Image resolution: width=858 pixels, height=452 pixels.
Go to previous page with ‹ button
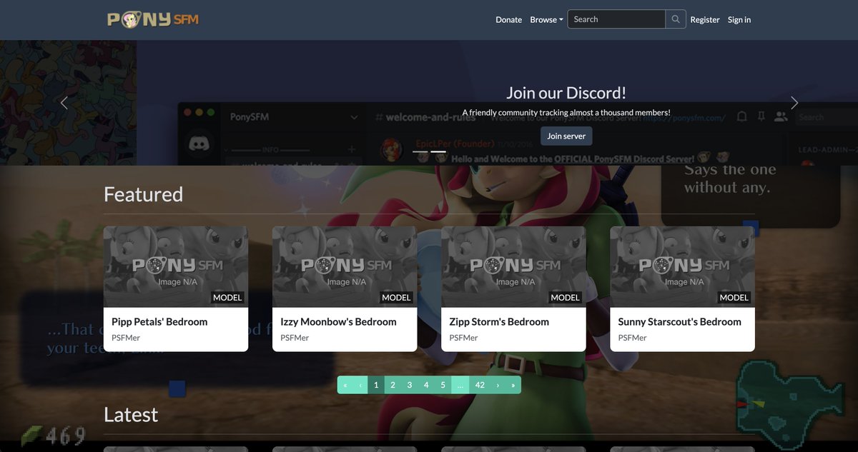[x=360, y=385]
